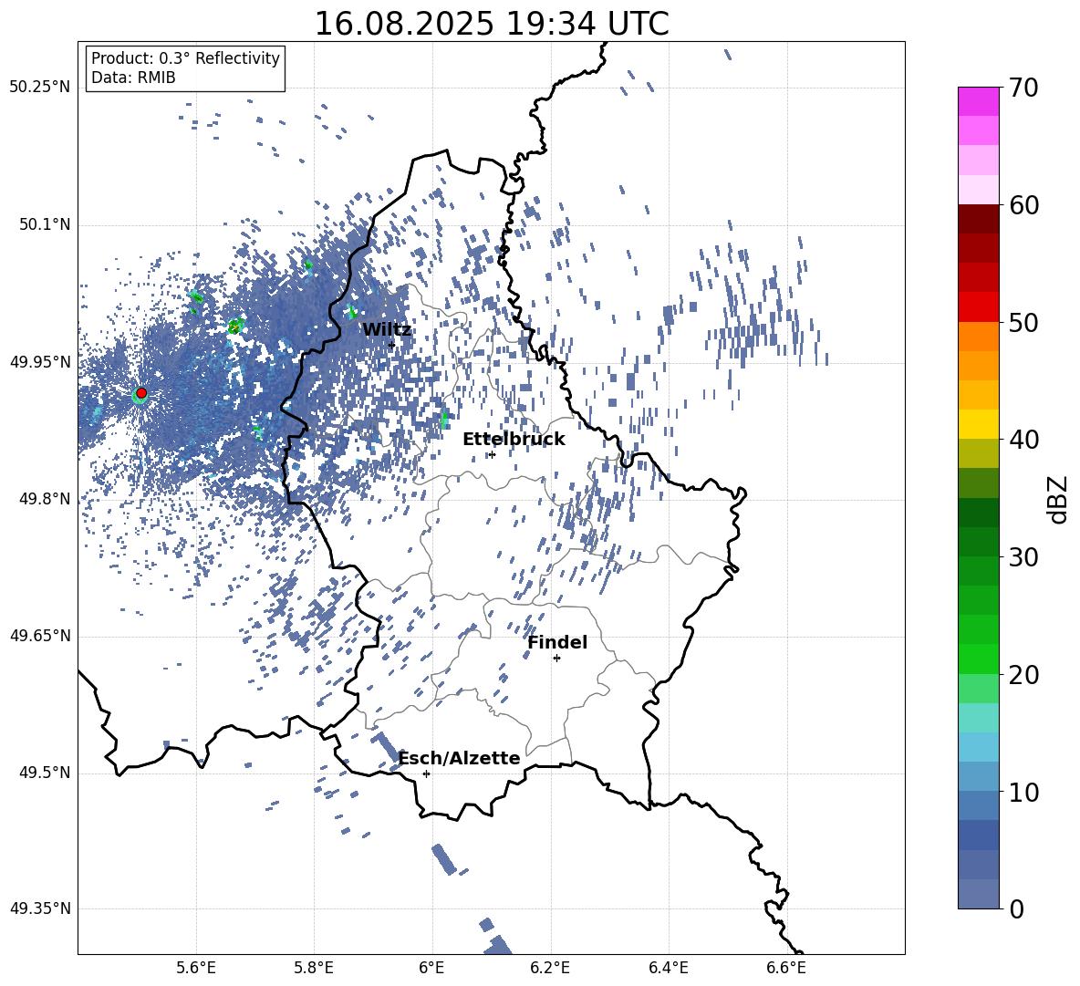Click the Esch/Alzette city label
Image resolution: width=1080 pixels, height=986 pixels.
coord(460,758)
